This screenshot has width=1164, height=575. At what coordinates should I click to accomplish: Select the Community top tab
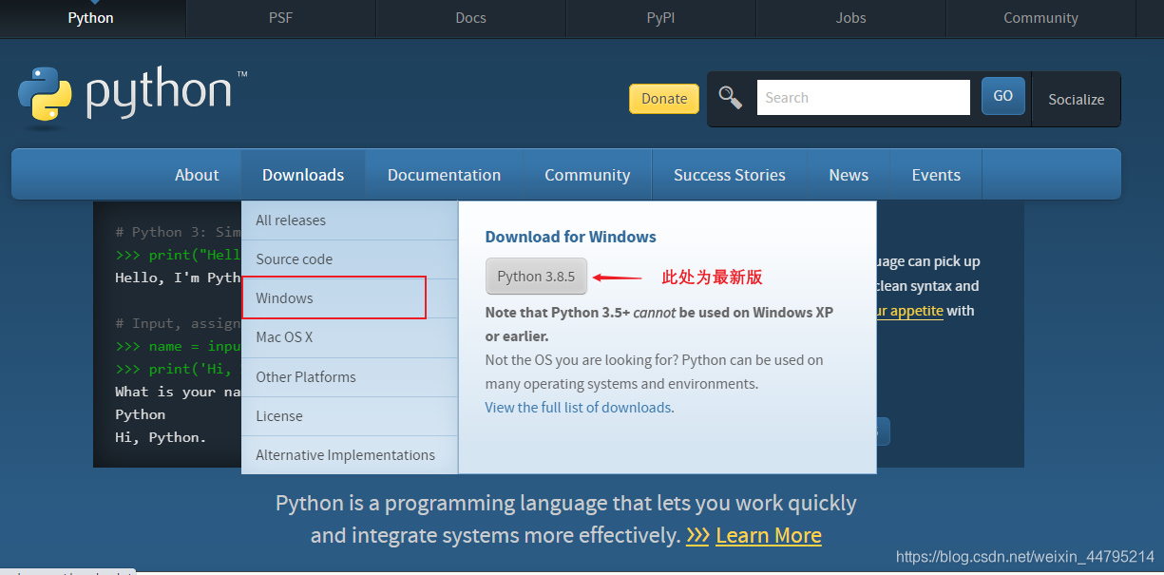point(1041,18)
